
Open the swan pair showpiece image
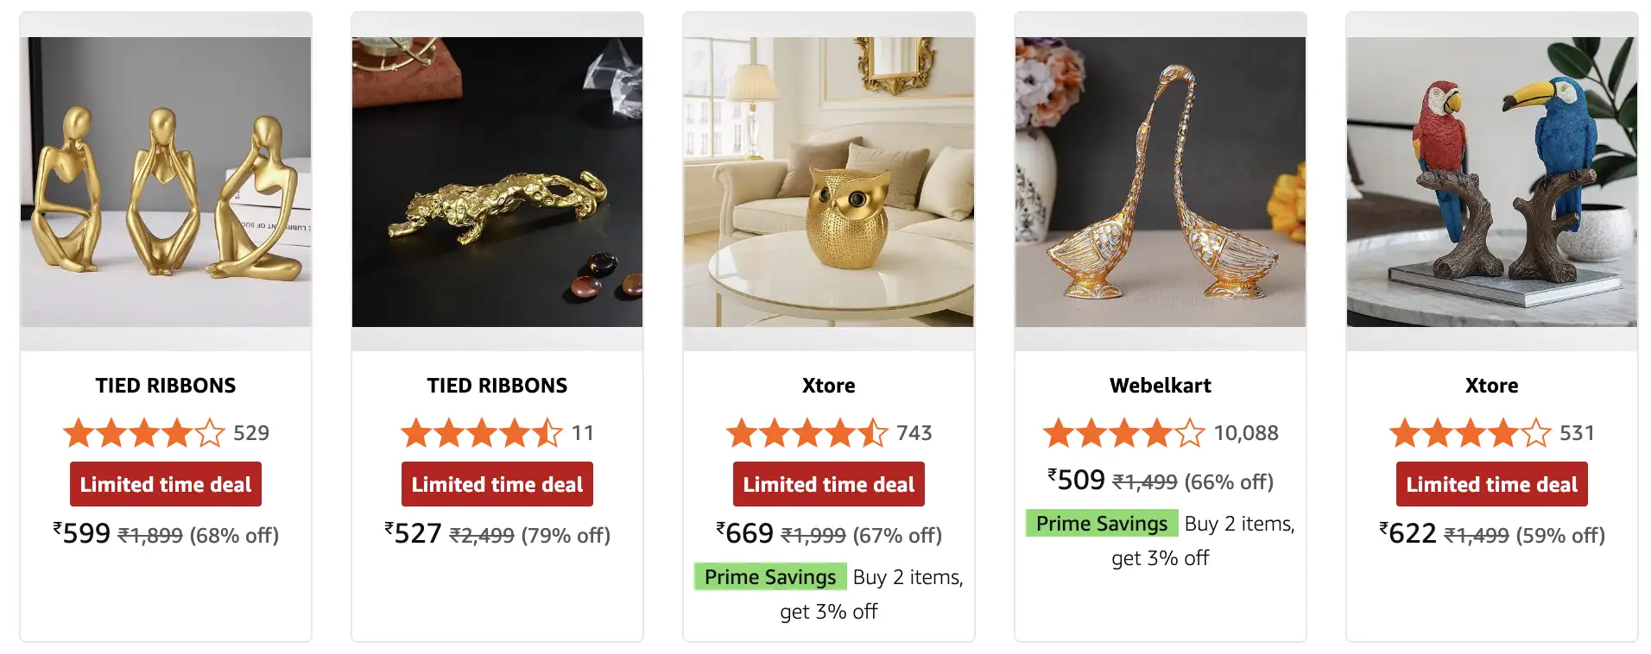pyautogui.click(x=1161, y=182)
